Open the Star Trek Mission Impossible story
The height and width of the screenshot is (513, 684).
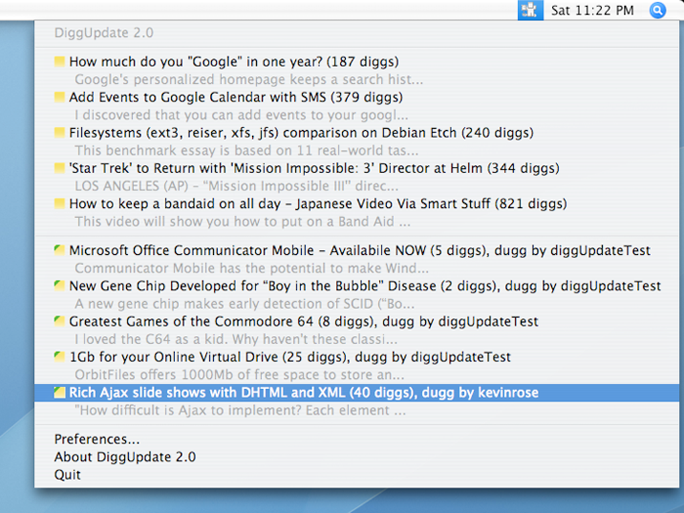[x=314, y=168]
